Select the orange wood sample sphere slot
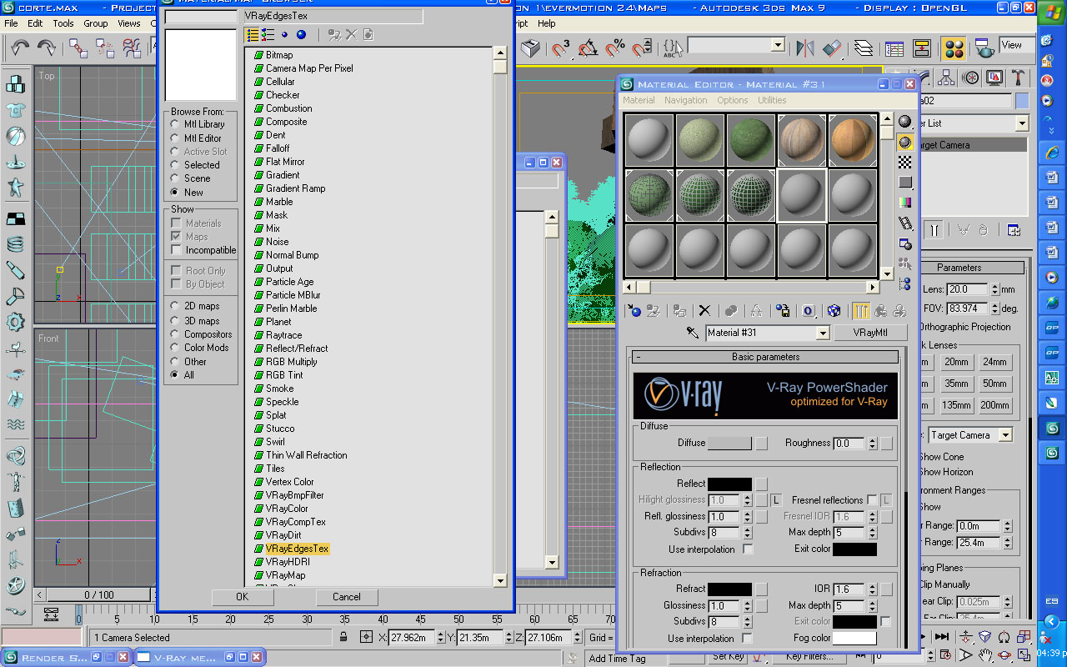 point(852,139)
